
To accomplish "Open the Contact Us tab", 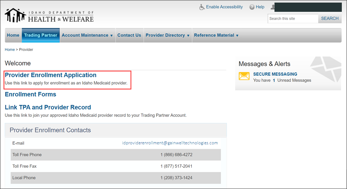I will coord(129,35).
